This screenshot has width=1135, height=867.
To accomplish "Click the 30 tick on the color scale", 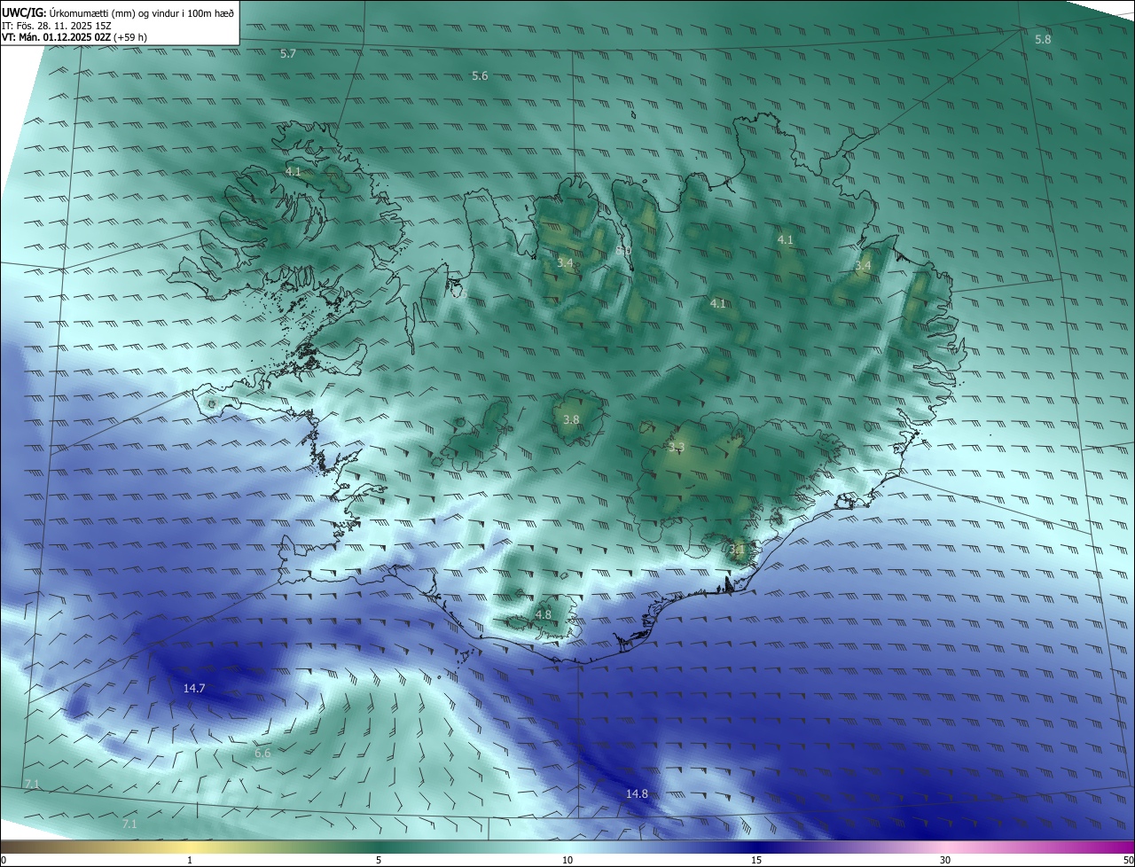I will pyautogui.click(x=945, y=860).
